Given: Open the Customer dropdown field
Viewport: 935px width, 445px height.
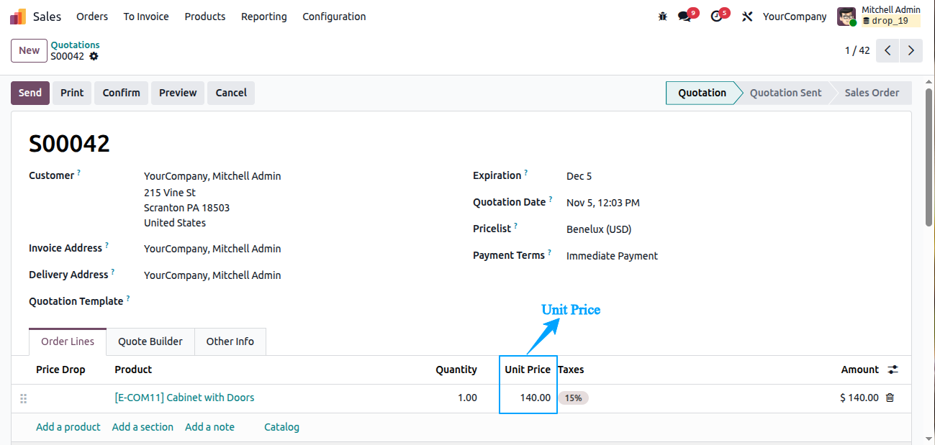Looking at the screenshot, I should [212, 176].
